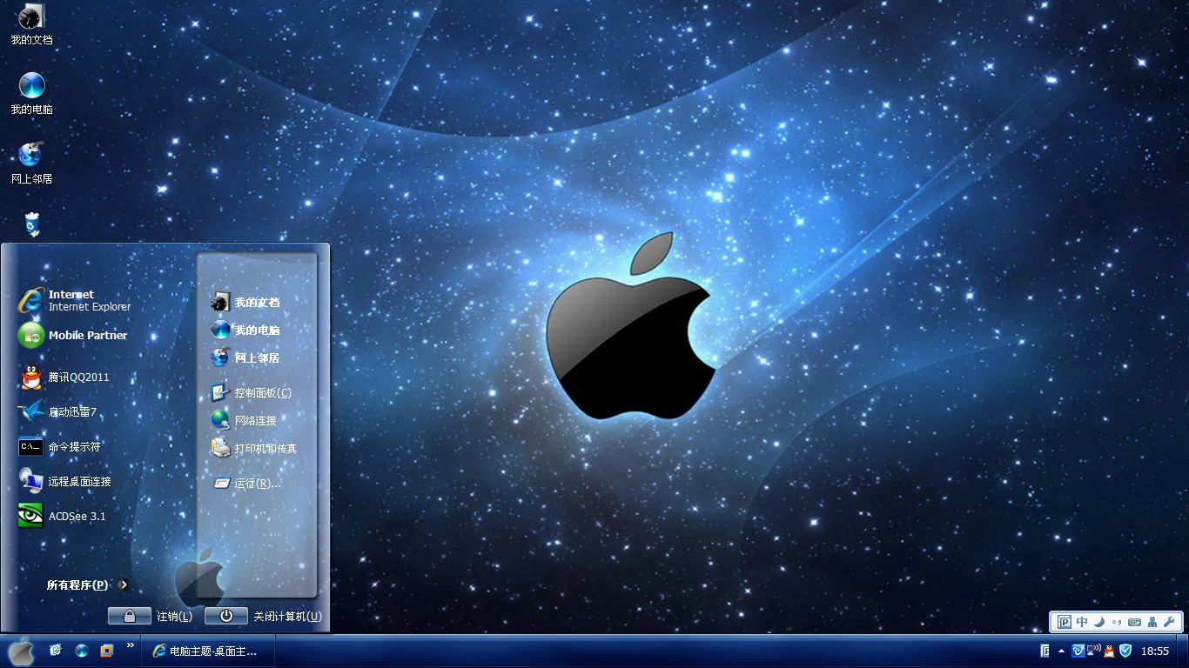Open blue shield security tray icon
This screenshot has width=1189, height=668.
1125,651
